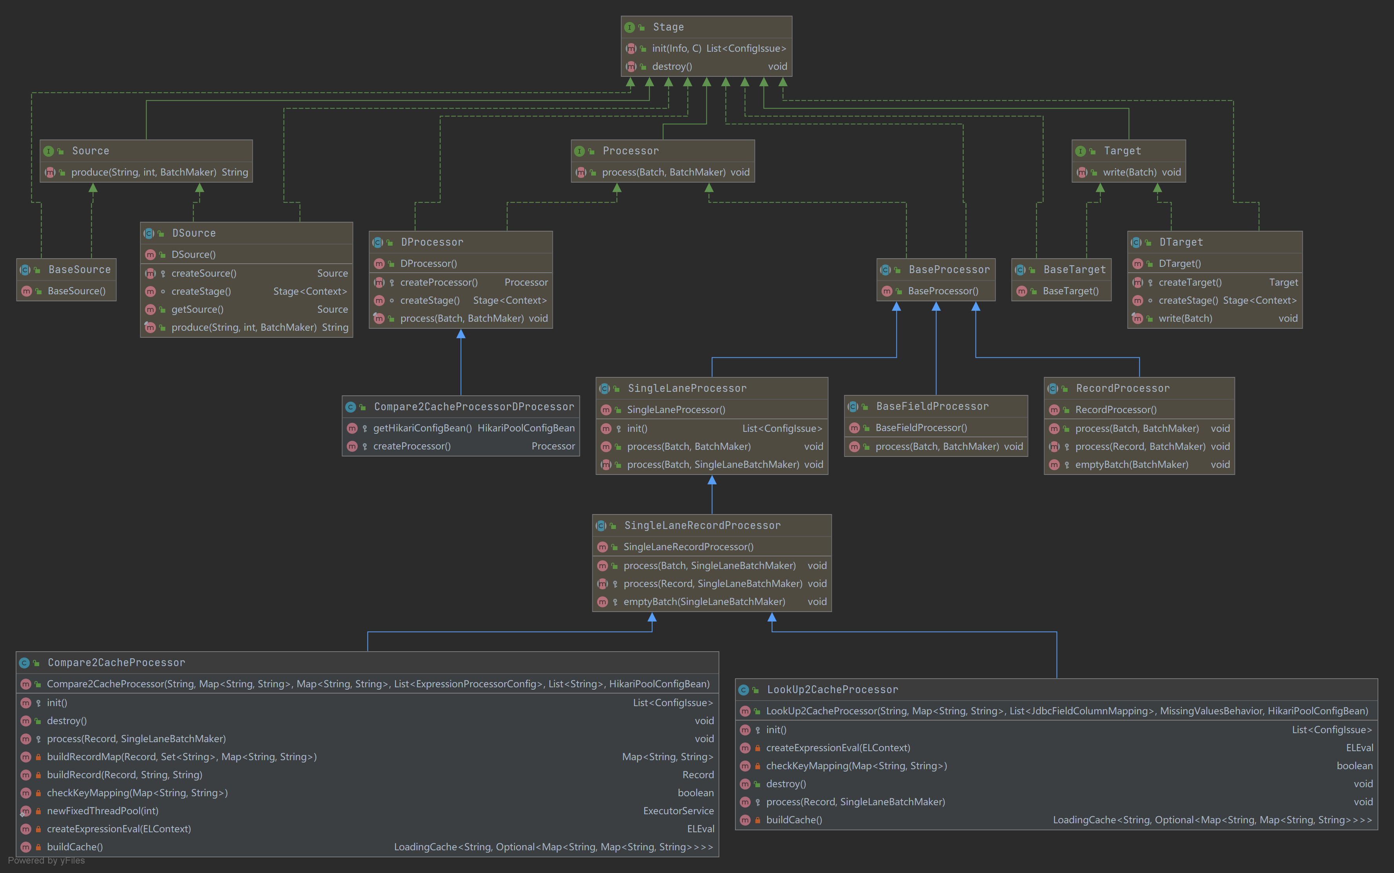Click the Target interface icon
Image resolution: width=1394 pixels, height=873 pixels.
[x=1081, y=151]
